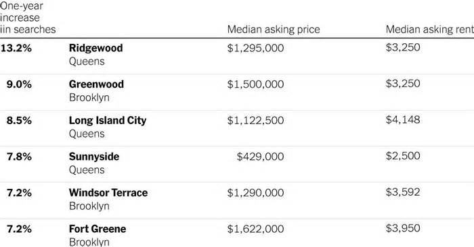The height and width of the screenshot is (247, 474).
Task: Select the Sunnyside neighborhood name
Action: point(94,157)
